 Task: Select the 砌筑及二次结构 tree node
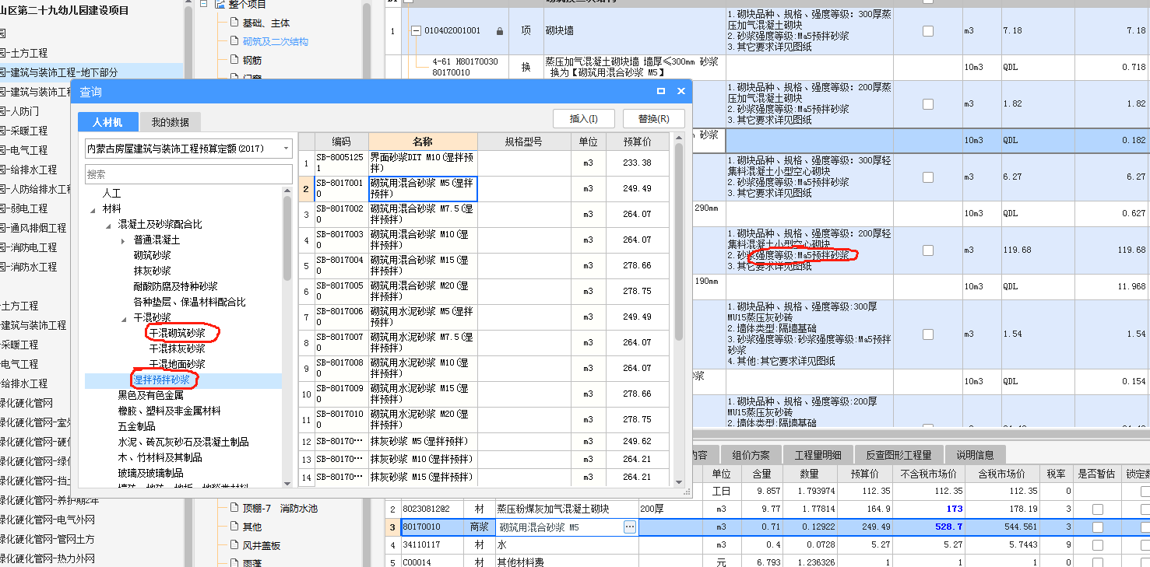pos(276,41)
